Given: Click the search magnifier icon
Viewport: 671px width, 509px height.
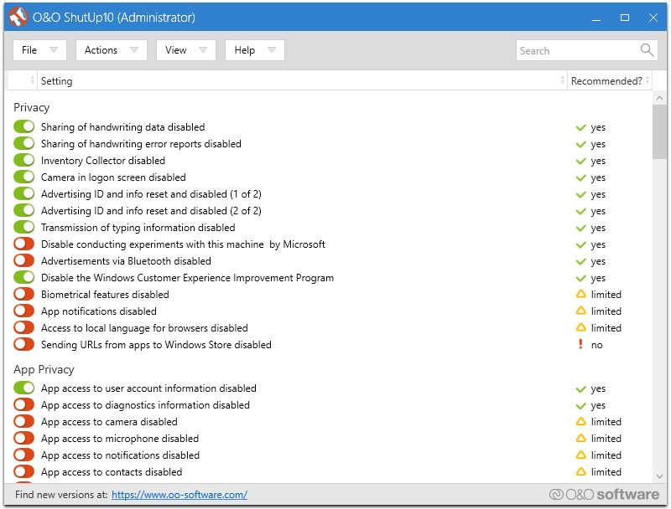Looking at the screenshot, I should click(x=647, y=50).
